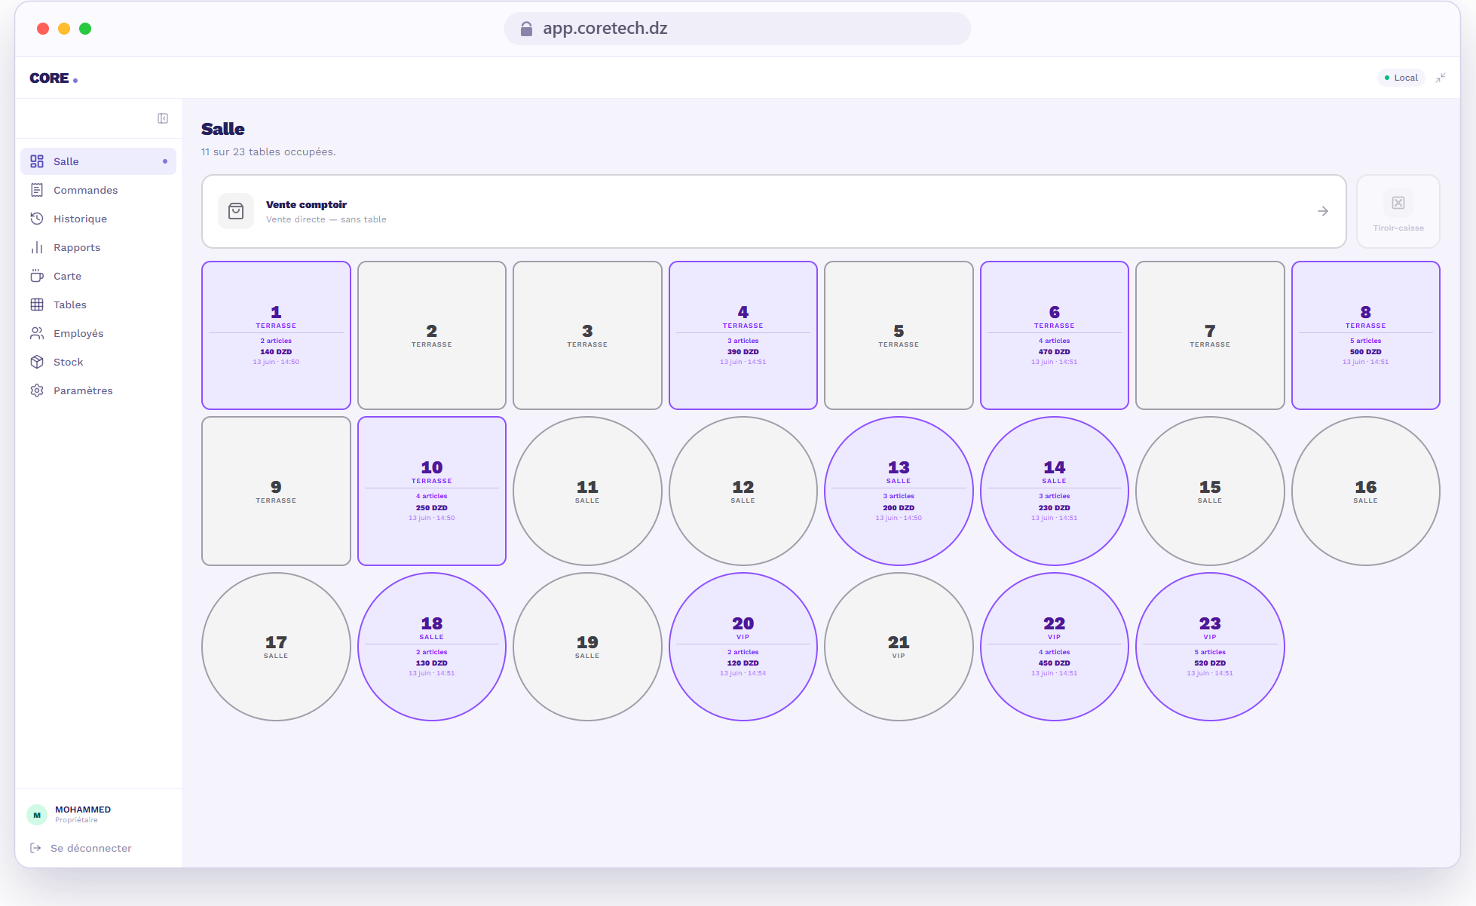The height and width of the screenshot is (906, 1476).
Task: Open the Historique clock icon
Action: [37, 219]
